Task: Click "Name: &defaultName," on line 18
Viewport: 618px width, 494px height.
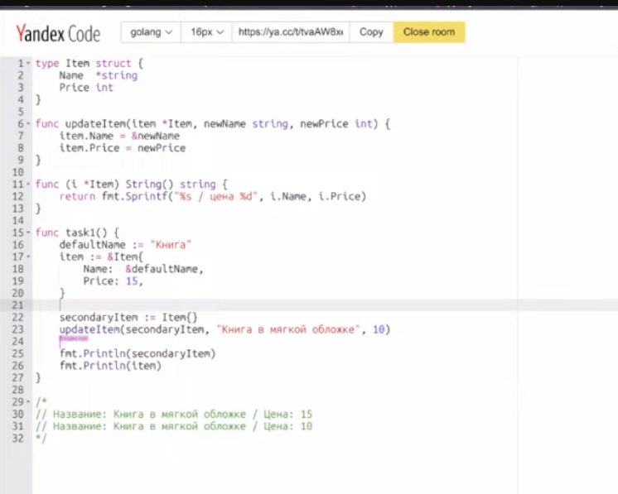Action: coord(143,269)
